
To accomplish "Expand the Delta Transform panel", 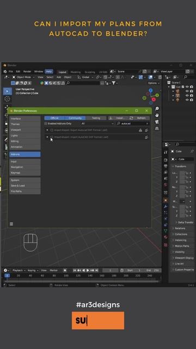I will [x=185, y=222].
